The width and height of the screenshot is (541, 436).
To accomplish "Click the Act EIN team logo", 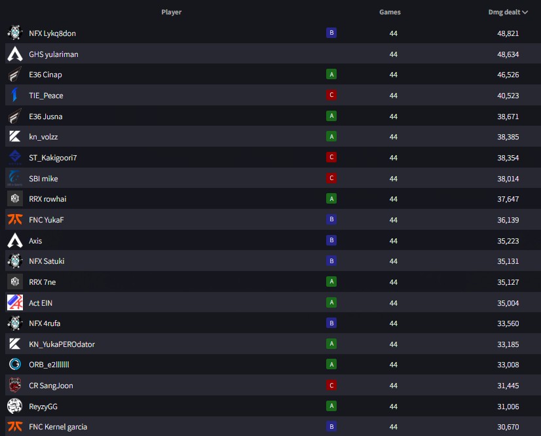I will (15, 302).
